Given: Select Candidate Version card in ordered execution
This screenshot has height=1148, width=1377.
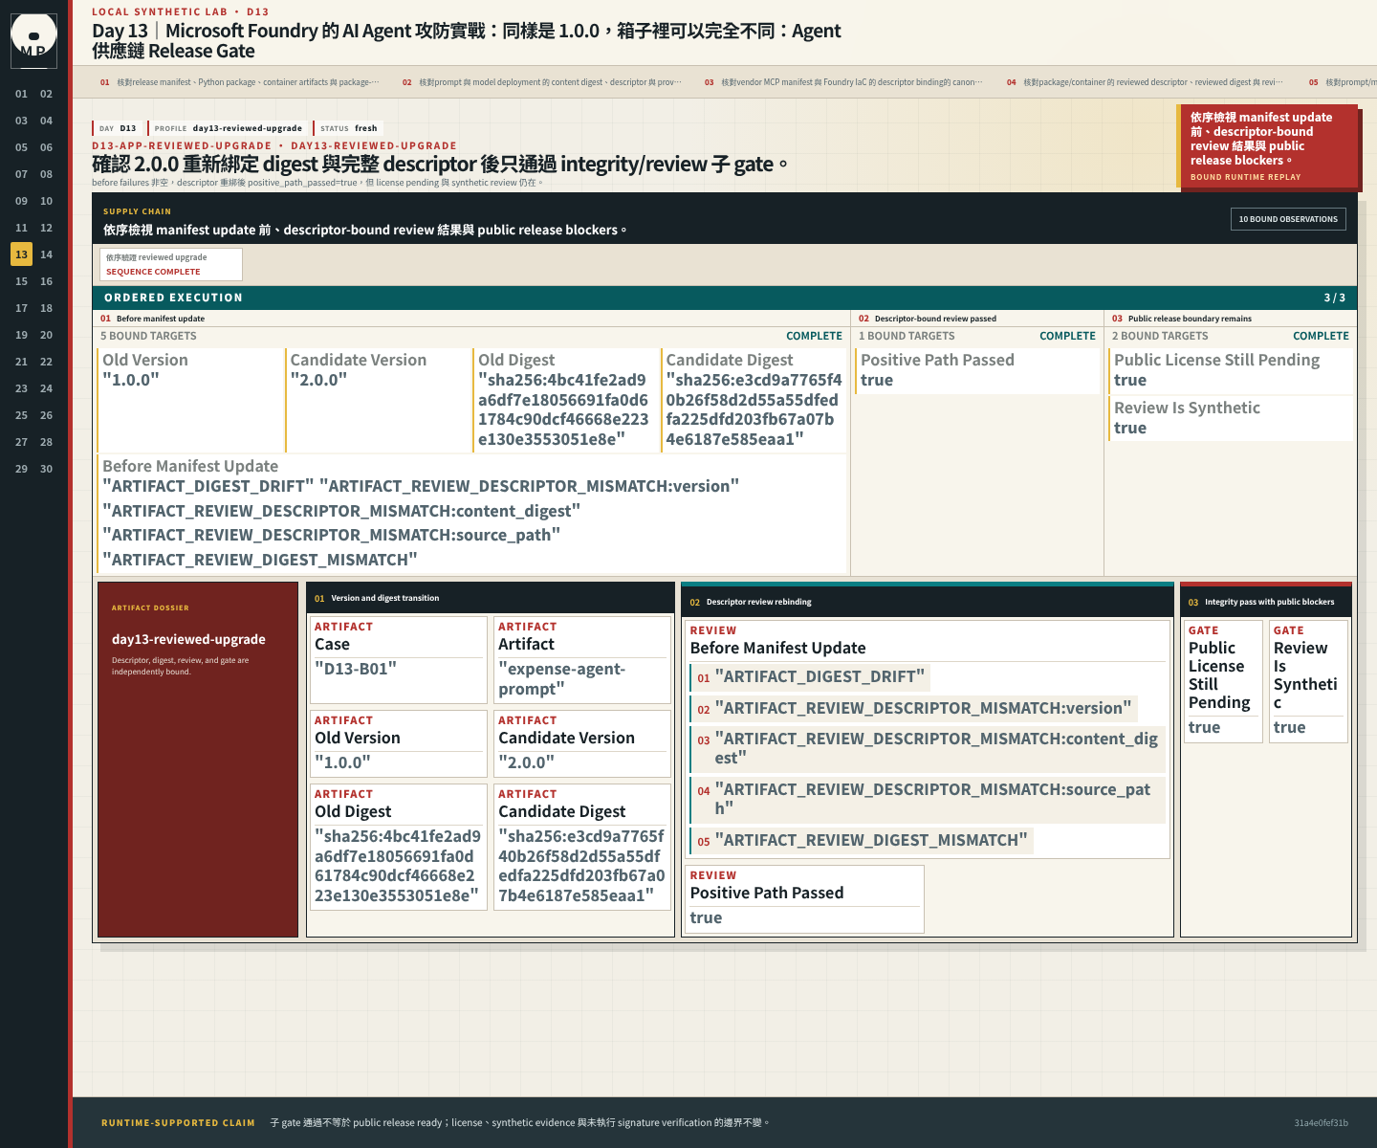Looking at the screenshot, I should [378, 400].
